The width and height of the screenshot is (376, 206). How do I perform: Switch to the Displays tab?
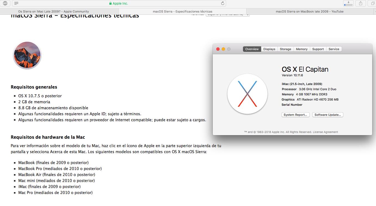[269, 49]
